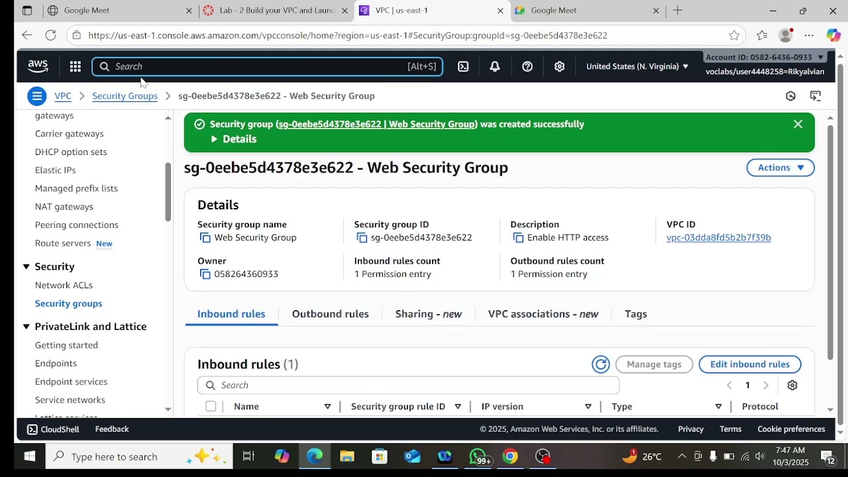Toggle the VPC navigation hamburger menu
848x477 pixels.
tap(37, 96)
